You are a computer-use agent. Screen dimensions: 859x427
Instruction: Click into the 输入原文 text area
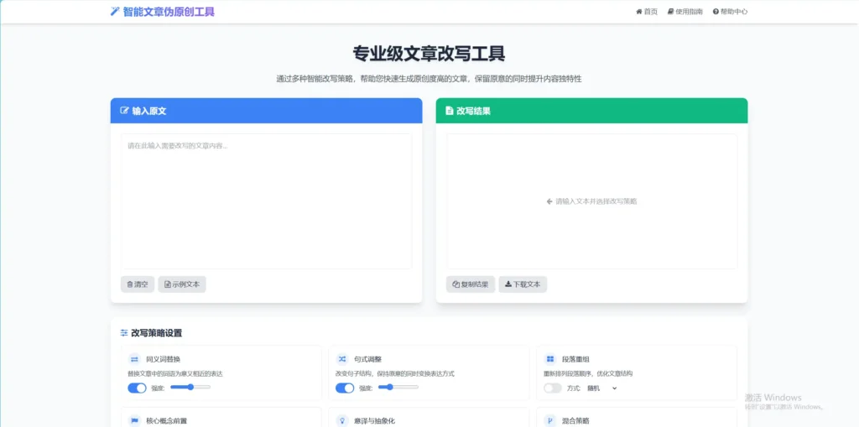tap(266, 201)
